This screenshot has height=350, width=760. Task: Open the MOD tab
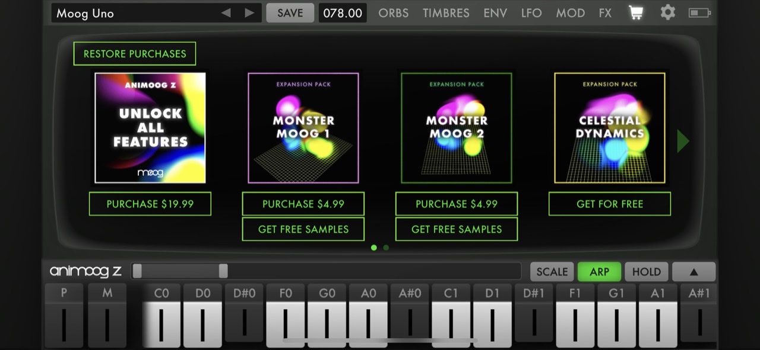(570, 13)
